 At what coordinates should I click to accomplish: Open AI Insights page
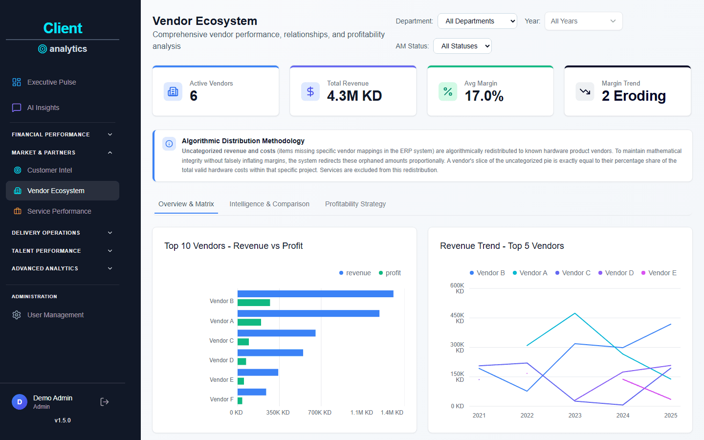click(63, 108)
